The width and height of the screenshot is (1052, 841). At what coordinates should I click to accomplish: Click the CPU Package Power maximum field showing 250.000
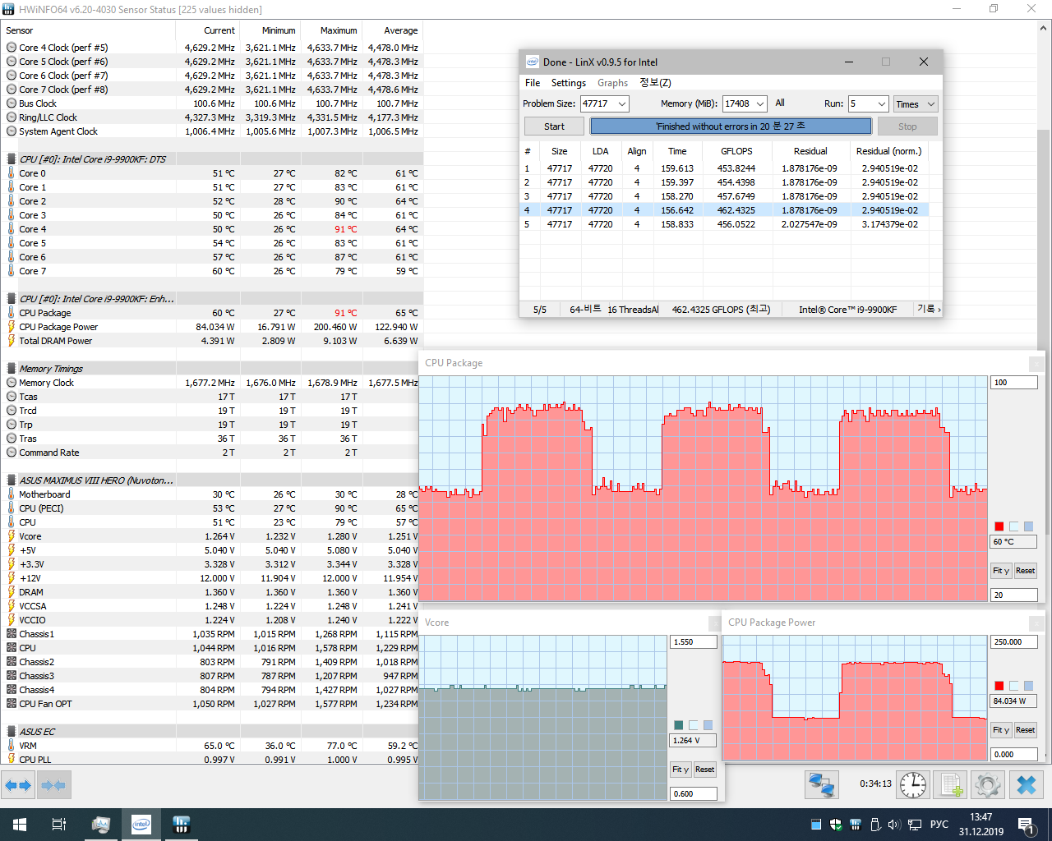pos(1014,642)
